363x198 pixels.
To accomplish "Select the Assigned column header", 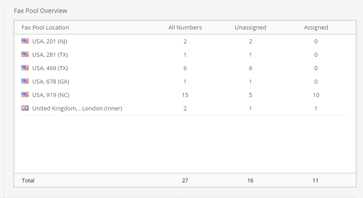I will click(x=316, y=27).
